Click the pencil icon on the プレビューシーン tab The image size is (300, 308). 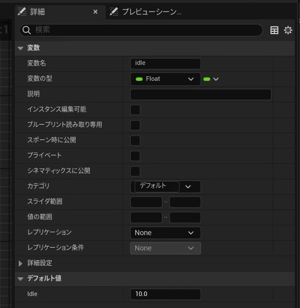114,11
